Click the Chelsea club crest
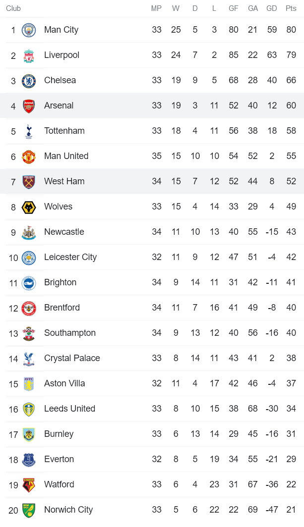The image size is (304, 527). [29, 81]
